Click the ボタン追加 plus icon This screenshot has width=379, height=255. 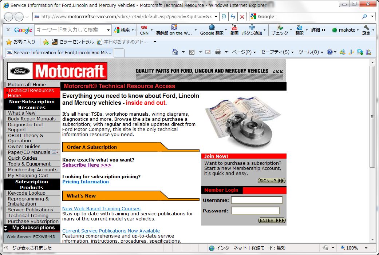[252, 27]
